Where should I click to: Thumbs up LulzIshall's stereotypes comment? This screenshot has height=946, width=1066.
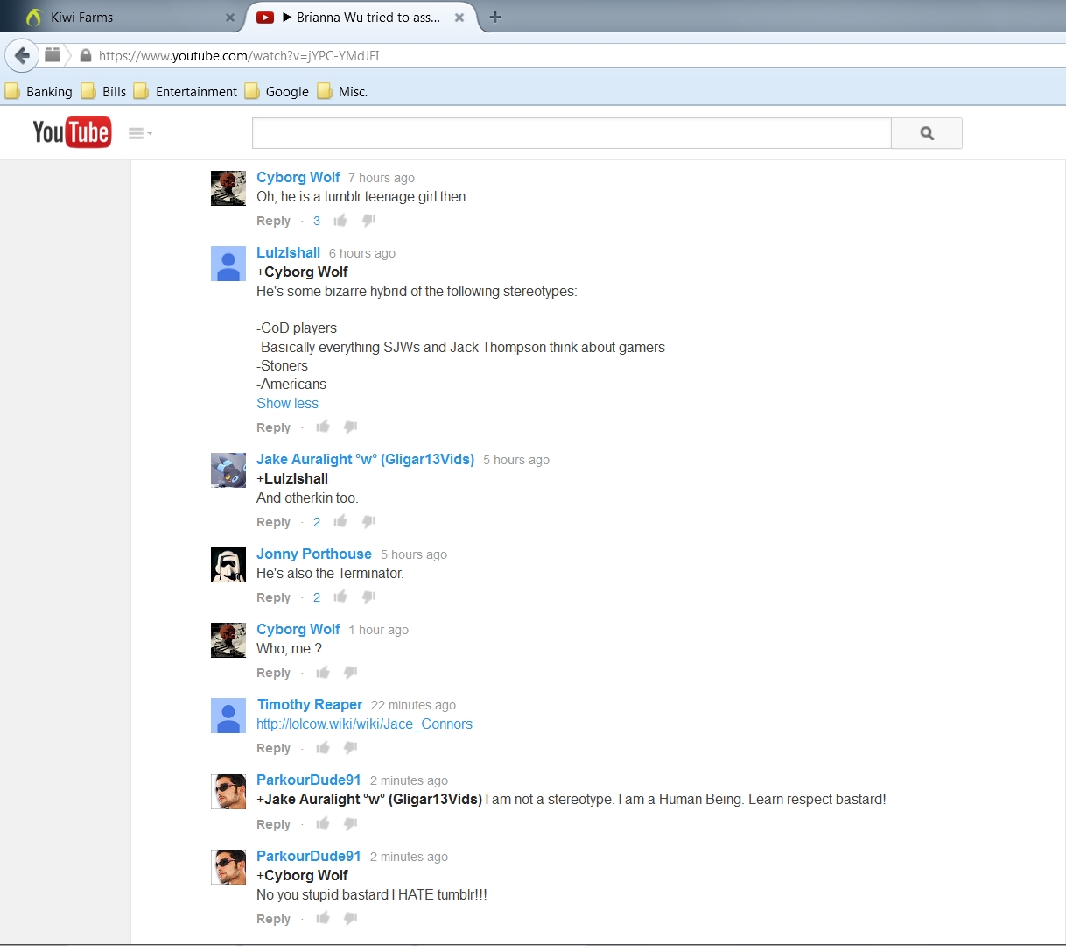pyautogui.click(x=323, y=427)
